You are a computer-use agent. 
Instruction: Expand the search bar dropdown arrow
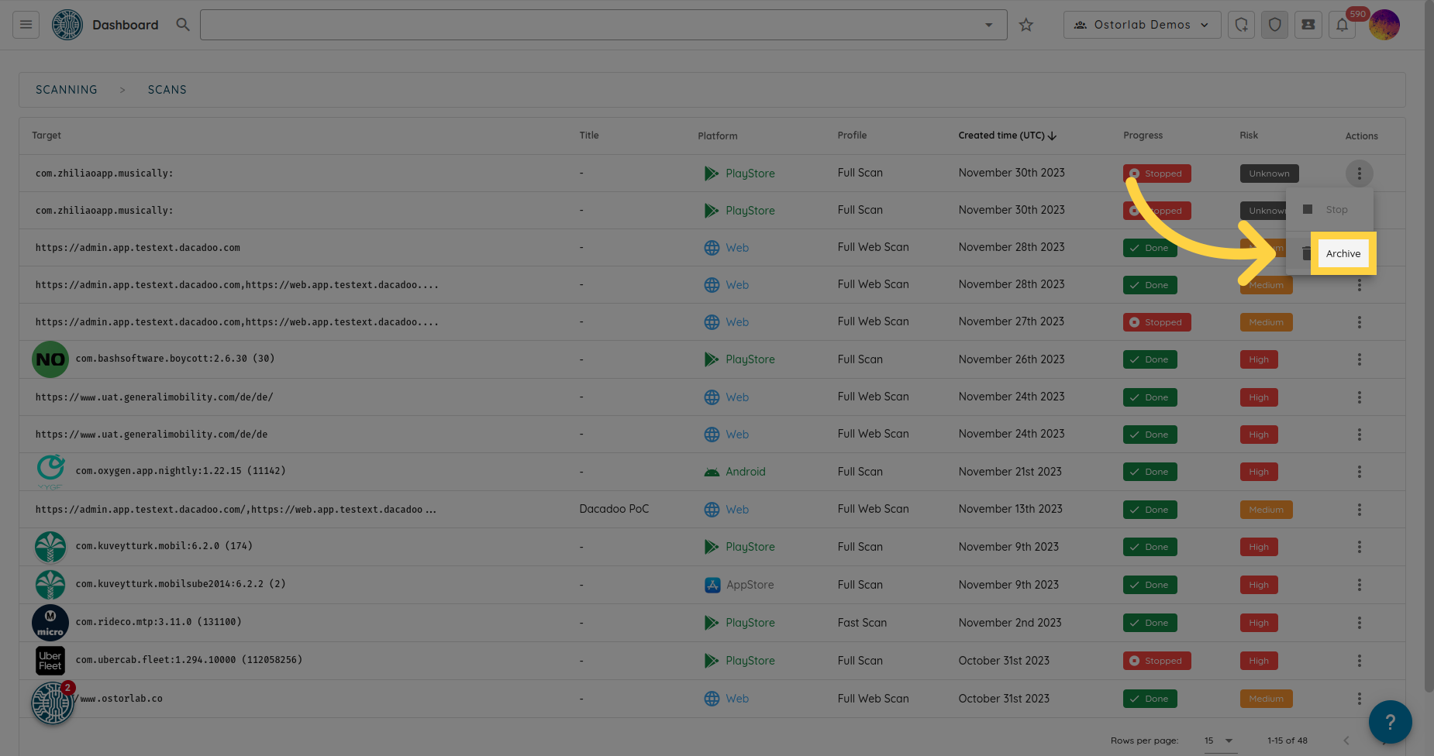click(988, 25)
